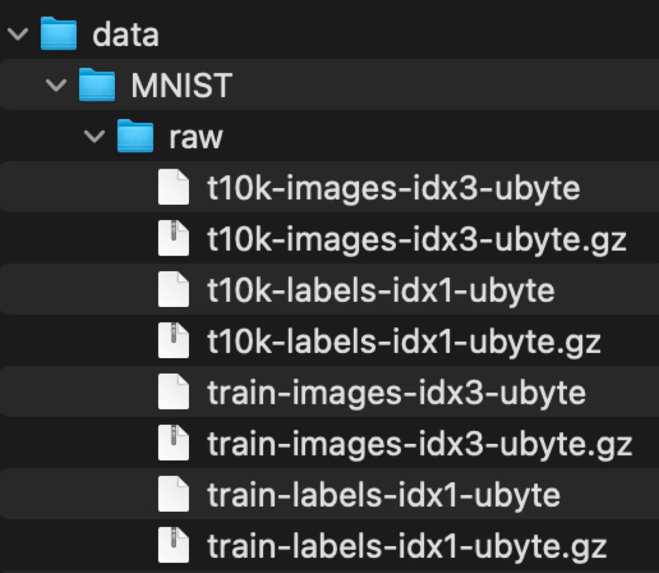
Task: Click the train-images-idx3-ubyte.gz archive icon
Action: coord(174,443)
